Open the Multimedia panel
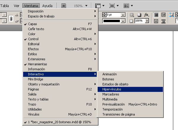The image size is (178, 130). click(x=130, y=99)
